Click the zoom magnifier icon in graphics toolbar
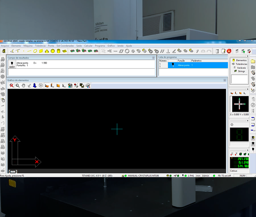Viewport: 256px width, 217px height. point(17,86)
